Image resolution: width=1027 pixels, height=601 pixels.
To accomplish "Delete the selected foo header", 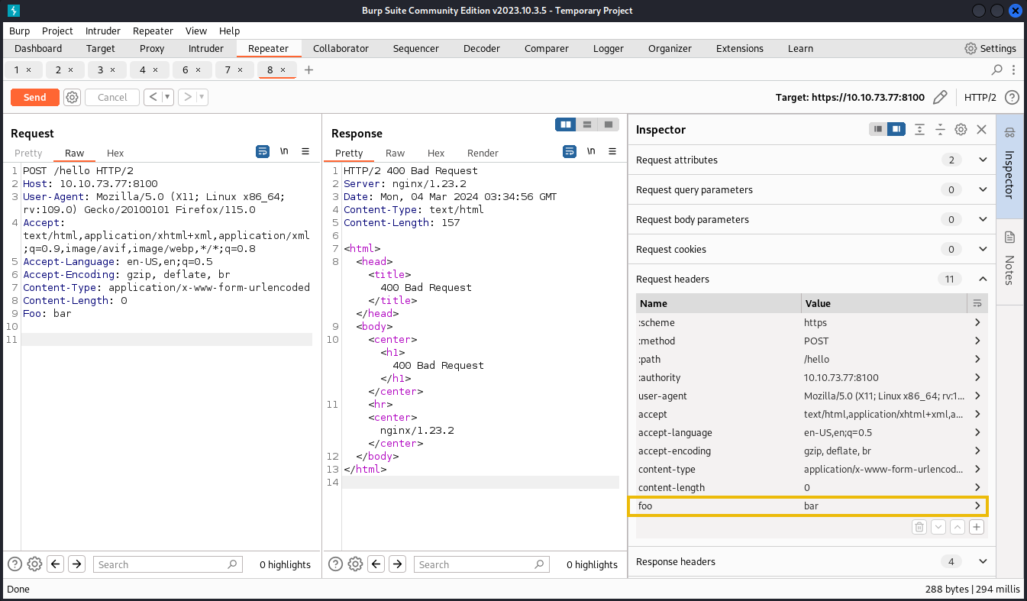I will [919, 527].
